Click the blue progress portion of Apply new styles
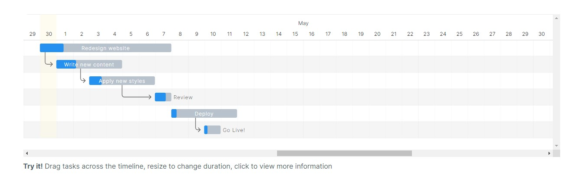Screen dimensions: 574x185 point(95,81)
